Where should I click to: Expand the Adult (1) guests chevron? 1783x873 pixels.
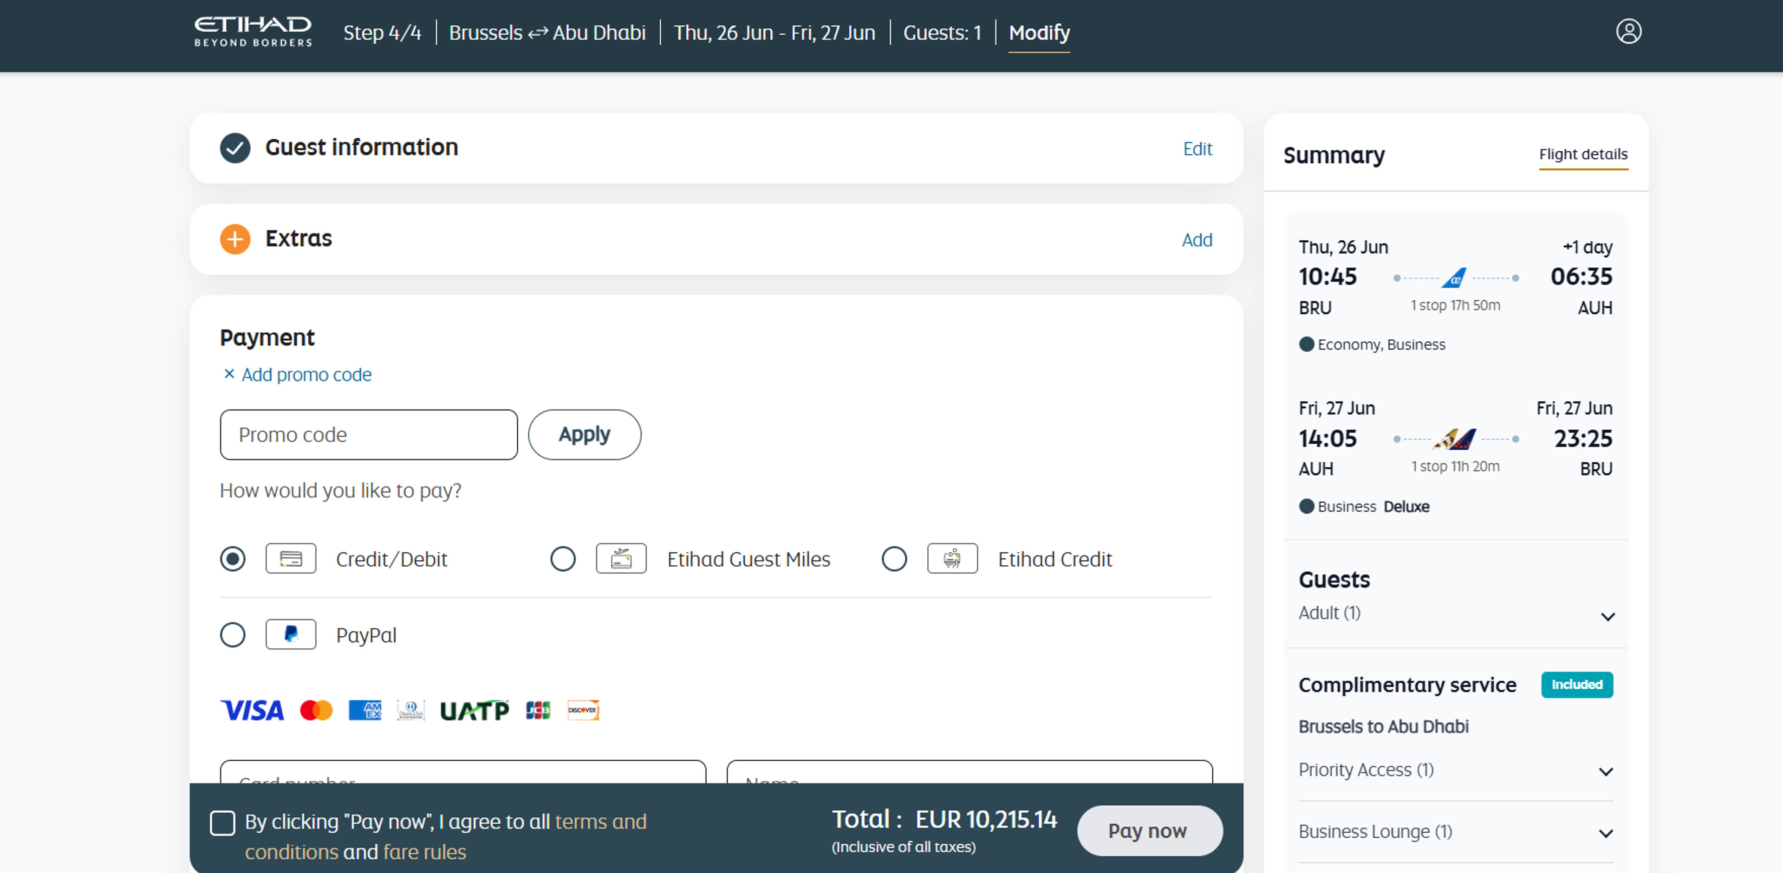[x=1607, y=616]
